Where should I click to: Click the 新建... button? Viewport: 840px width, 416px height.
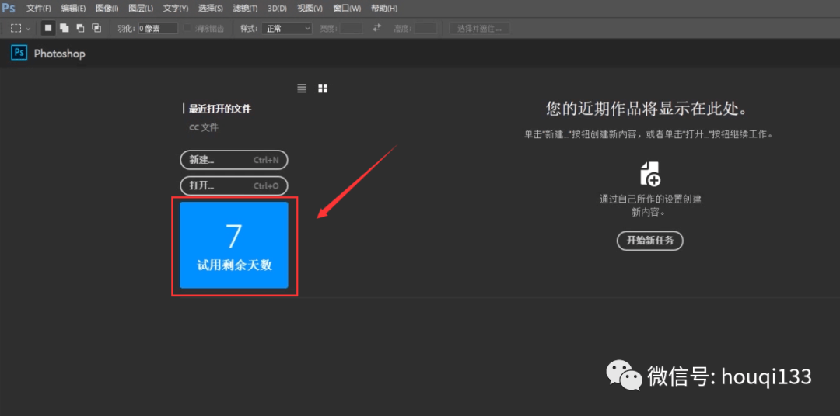pos(234,160)
